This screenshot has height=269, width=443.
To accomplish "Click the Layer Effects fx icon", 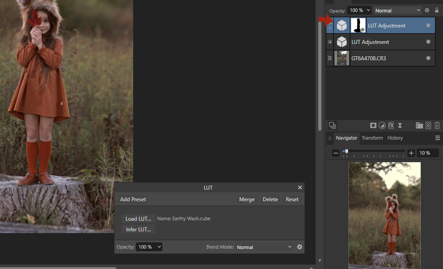I will coord(391,125).
